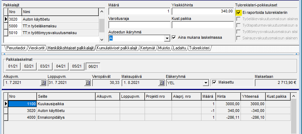Click Nimi column header in Palkkalajit
The width and height of the screenshot is (302, 134).
click(x=60, y=12)
